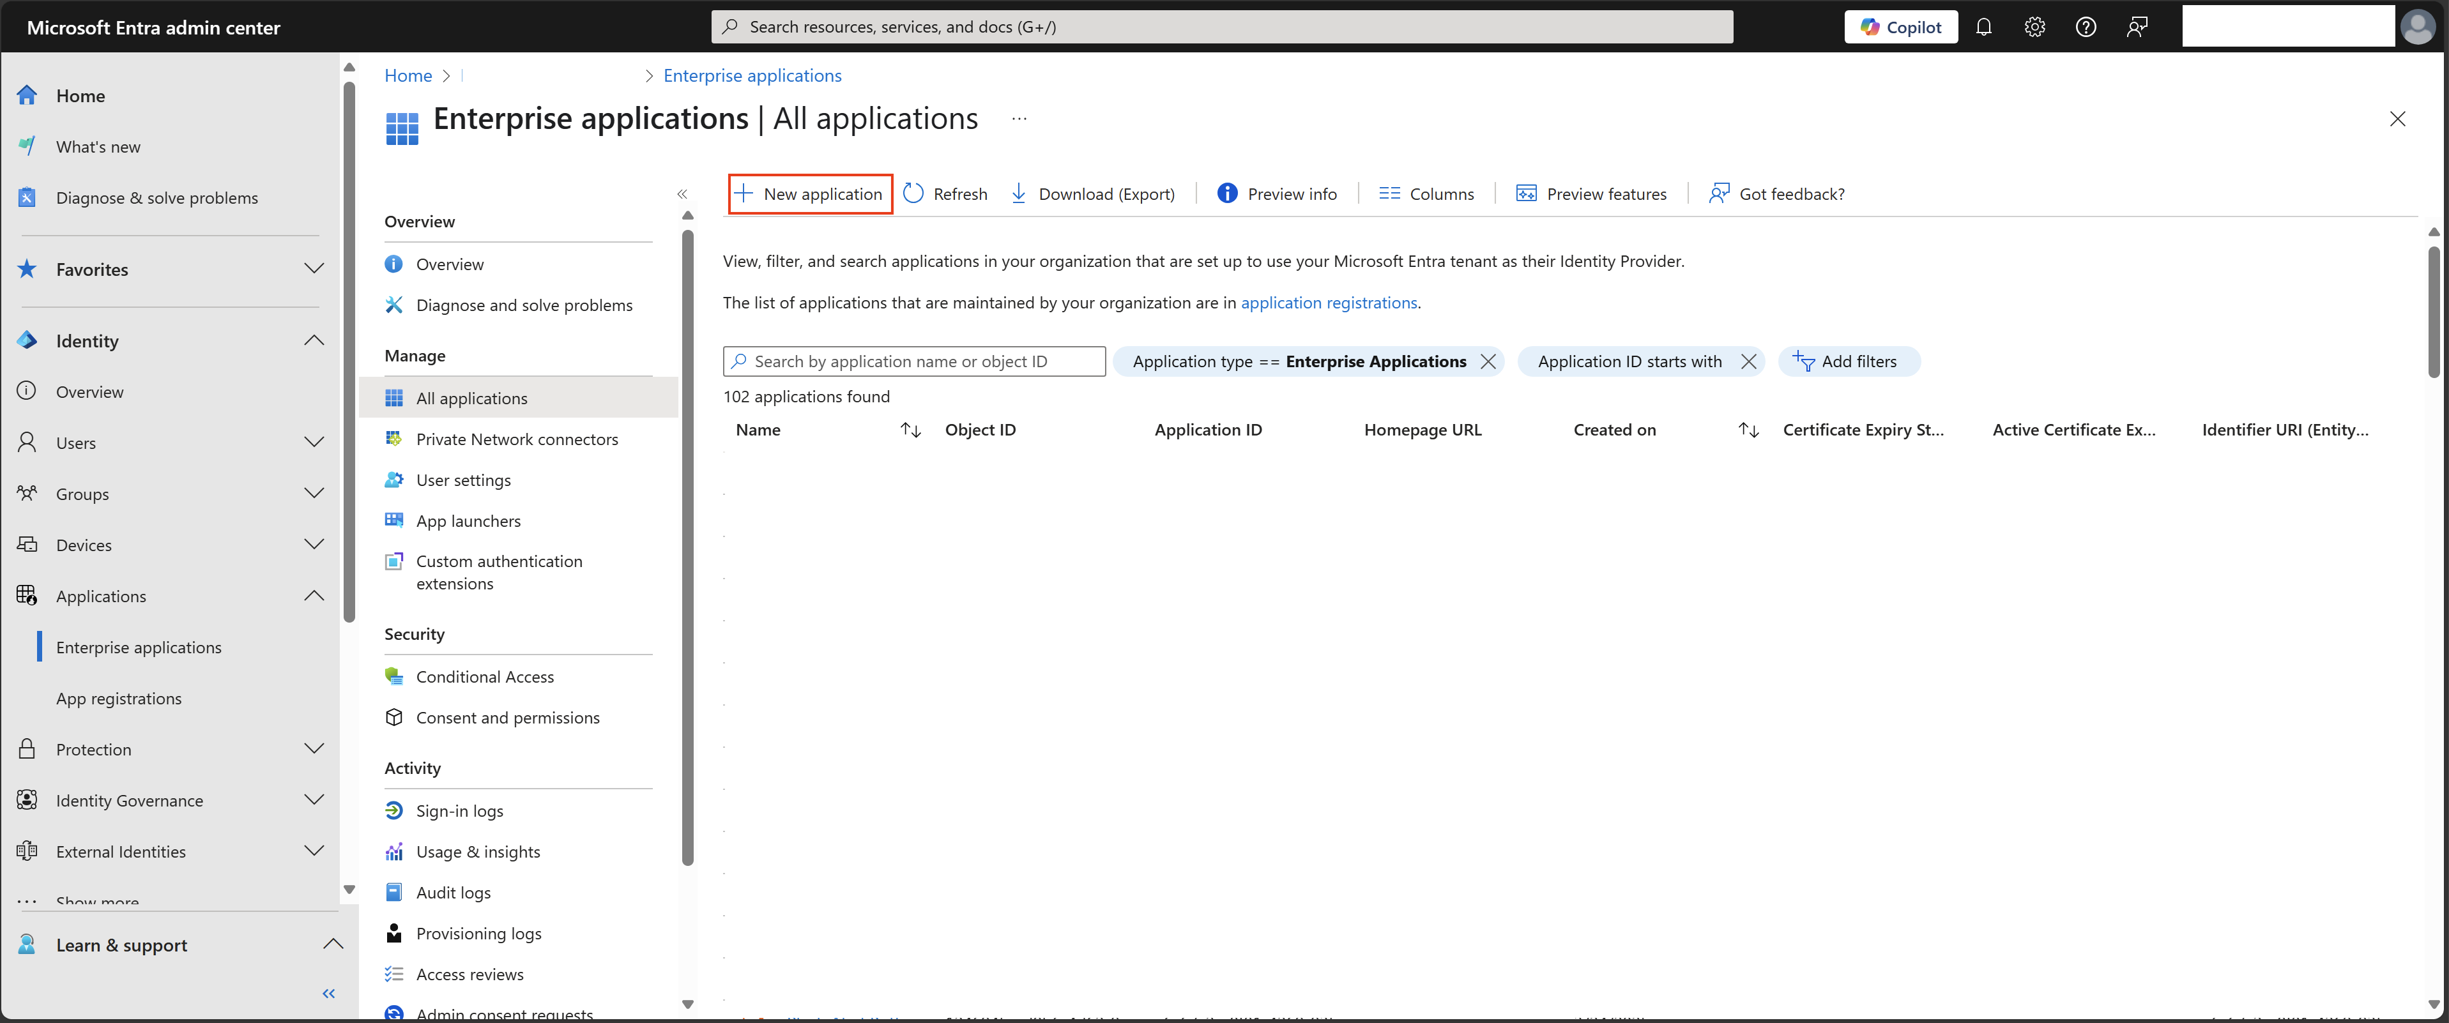Close the Enterprise applications blade

(2398, 119)
